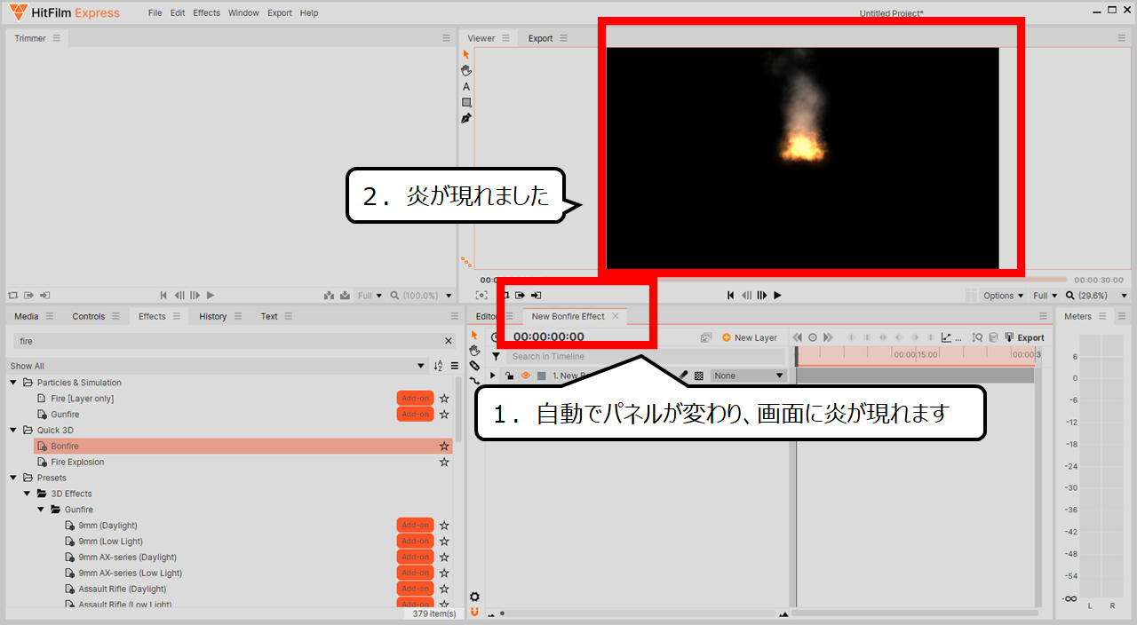
Task: Click the Trimmer loop playback icon
Action: click(x=13, y=295)
